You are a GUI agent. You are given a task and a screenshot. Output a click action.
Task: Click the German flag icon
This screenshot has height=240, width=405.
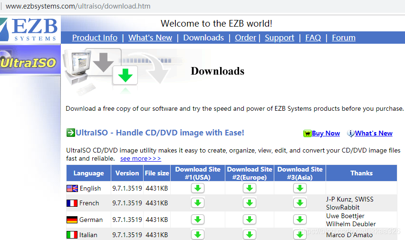(72, 220)
